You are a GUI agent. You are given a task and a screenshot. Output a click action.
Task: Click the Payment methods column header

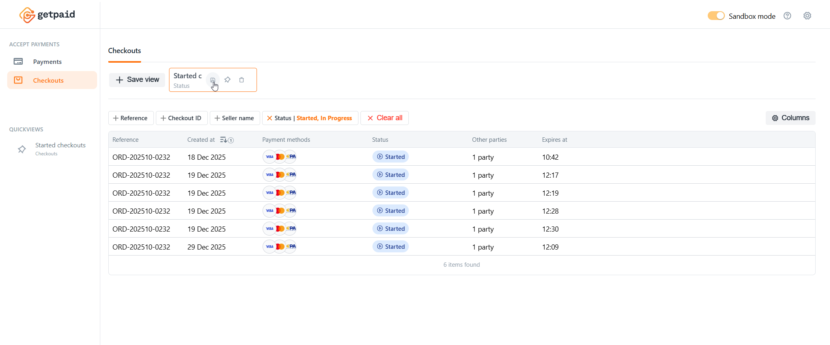coord(286,140)
